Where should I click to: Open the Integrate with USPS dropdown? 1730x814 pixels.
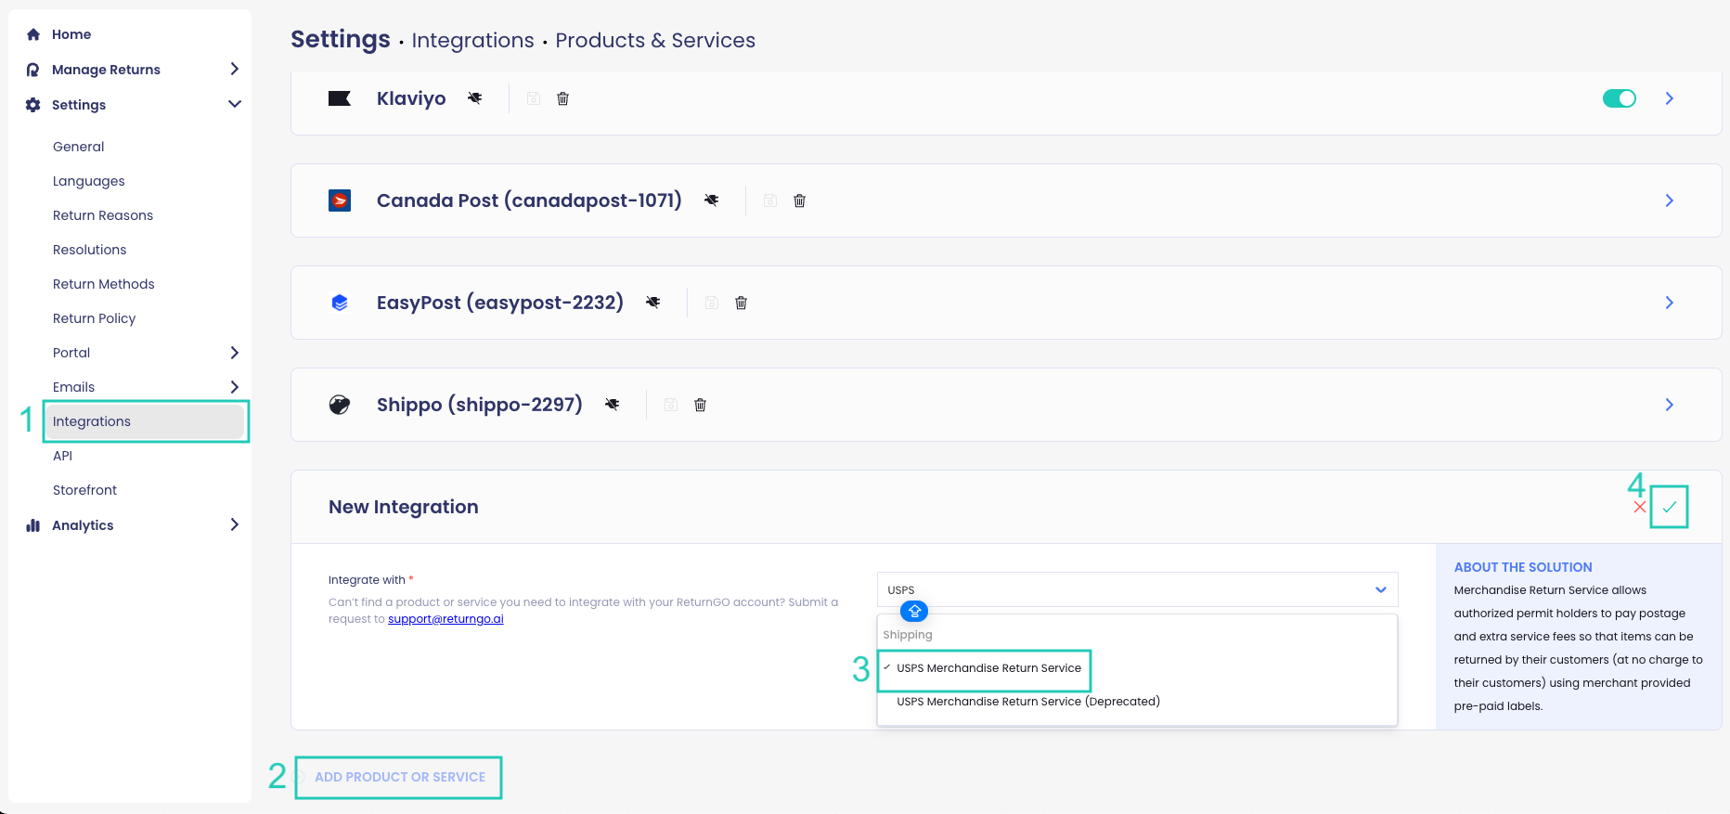pos(1137,590)
